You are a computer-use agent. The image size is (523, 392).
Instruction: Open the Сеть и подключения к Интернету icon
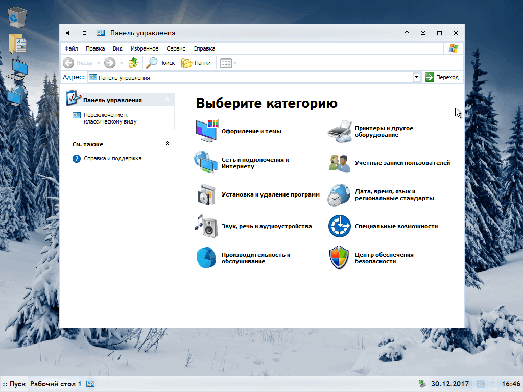[206, 162]
